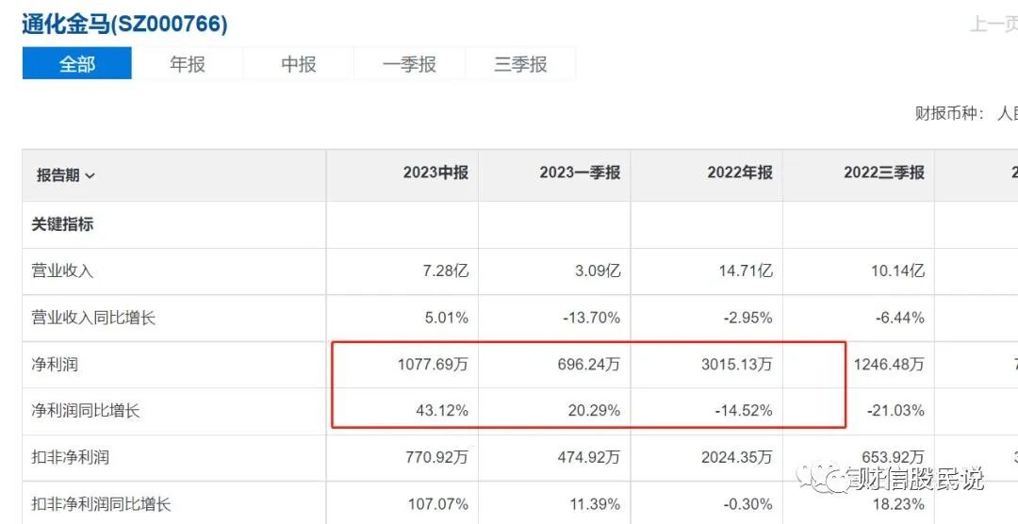This screenshot has height=524, width=1018.
Task: Click the 净利润同比增长 row label
Action: click(86, 411)
